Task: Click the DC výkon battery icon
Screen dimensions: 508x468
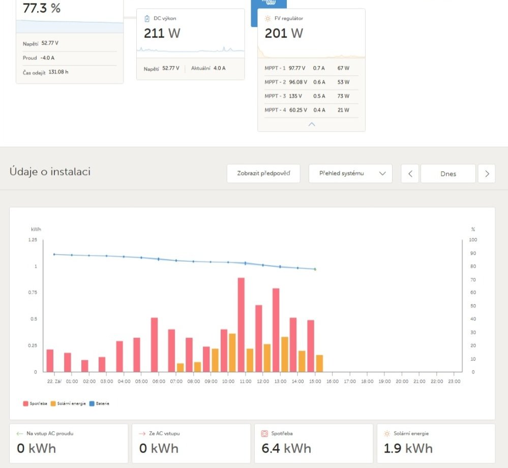Action: 147,18
